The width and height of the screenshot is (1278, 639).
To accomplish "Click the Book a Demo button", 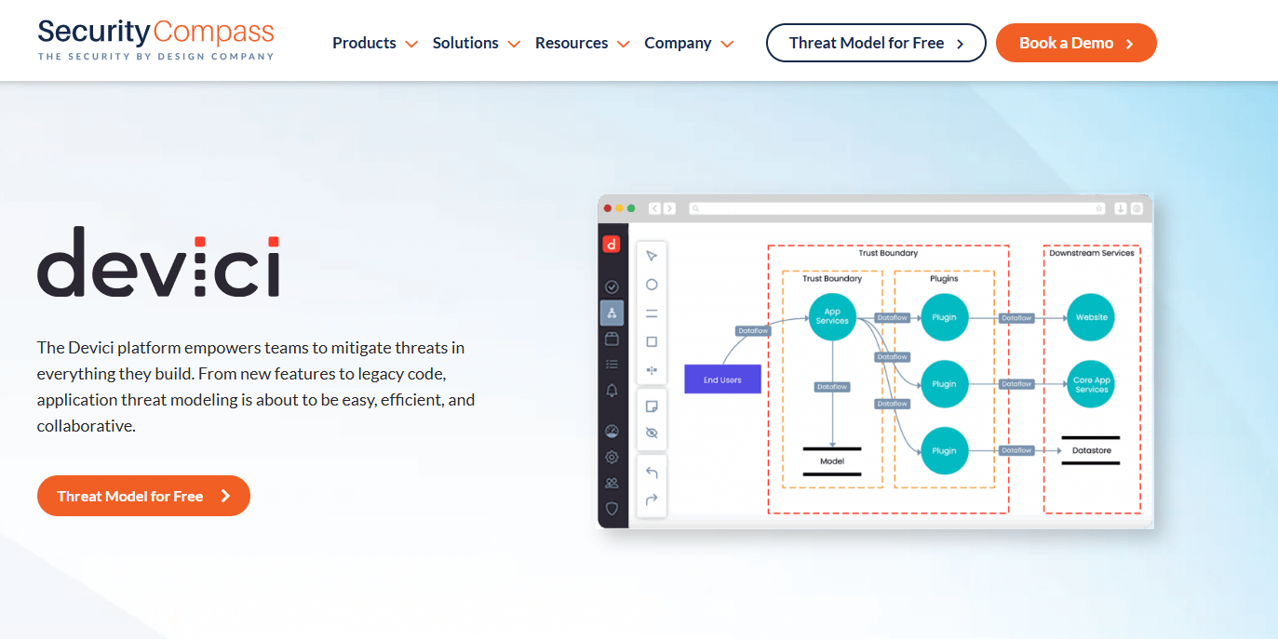I will tap(1076, 43).
